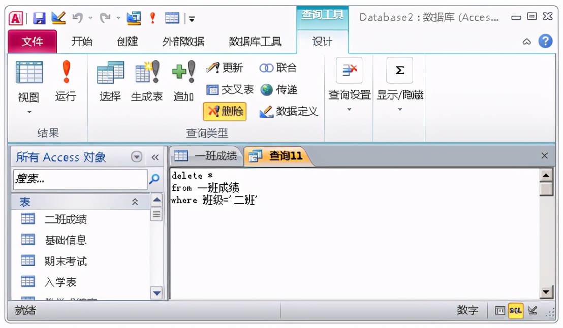This screenshot has width=563, height=328.
Task: Choose the 交叉表 crosstab query type
Action: click(x=230, y=89)
